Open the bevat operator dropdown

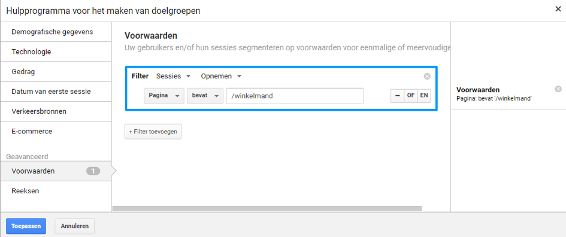(x=205, y=96)
